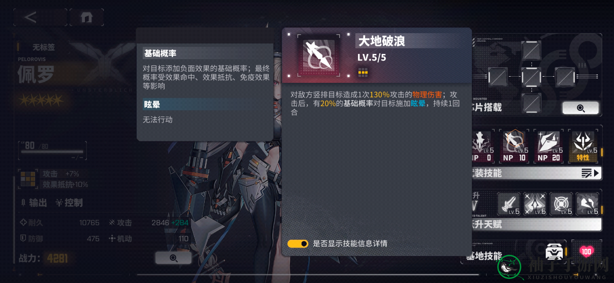Select the NP 10 skill icon

click(514, 146)
